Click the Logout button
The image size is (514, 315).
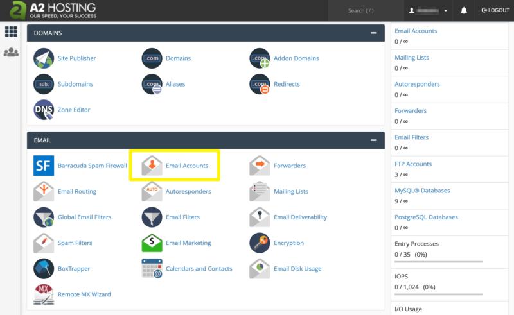pos(495,11)
